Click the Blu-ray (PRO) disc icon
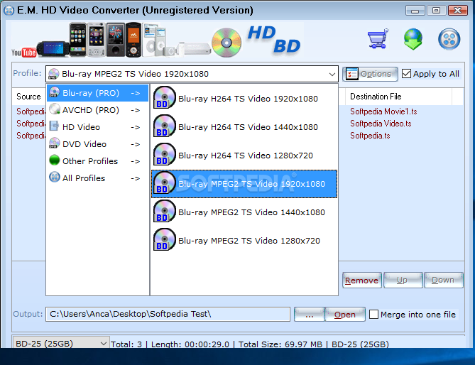Screen dimensions: 475x365 55,92
